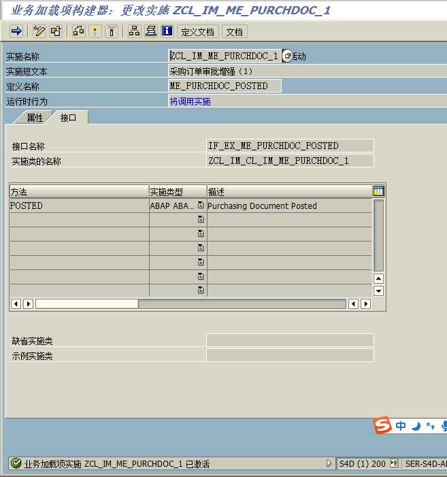Select the 实施类型 column header
Viewport: 447px width, 477px height.
pyautogui.click(x=178, y=191)
